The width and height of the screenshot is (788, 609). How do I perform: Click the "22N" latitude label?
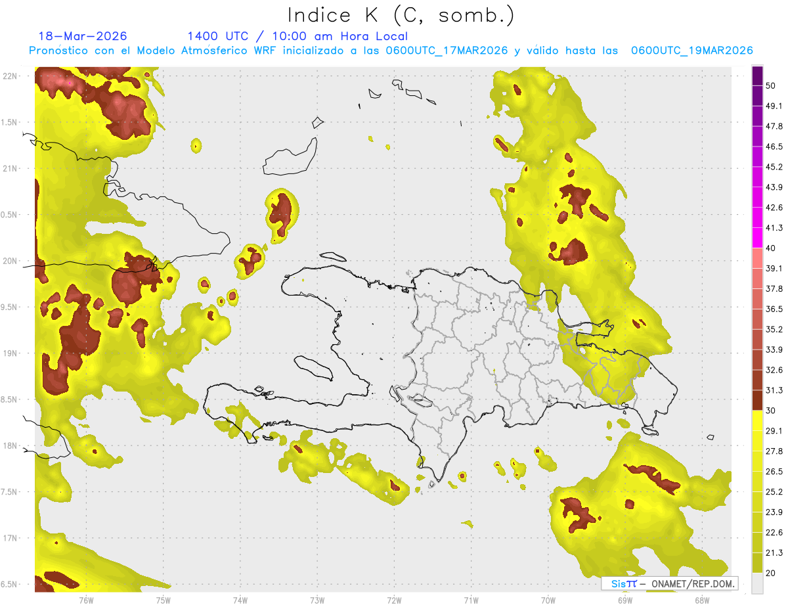(x=11, y=76)
